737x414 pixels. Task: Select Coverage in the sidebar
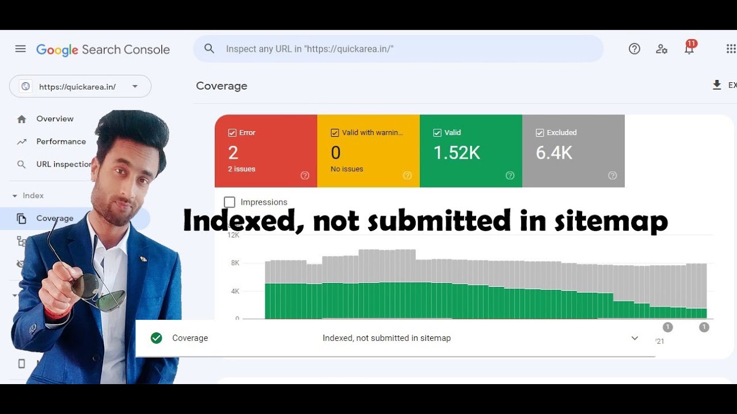(55, 218)
